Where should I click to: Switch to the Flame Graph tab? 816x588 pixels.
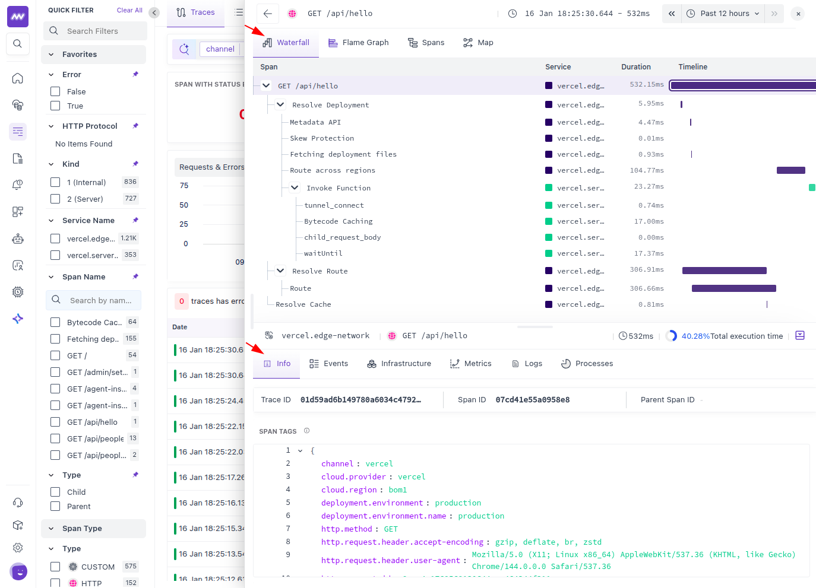[x=359, y=43]
